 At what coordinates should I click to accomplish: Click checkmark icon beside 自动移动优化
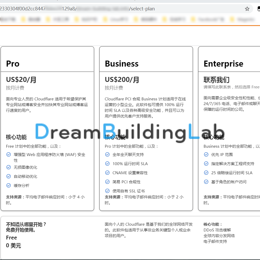point(9,176)
